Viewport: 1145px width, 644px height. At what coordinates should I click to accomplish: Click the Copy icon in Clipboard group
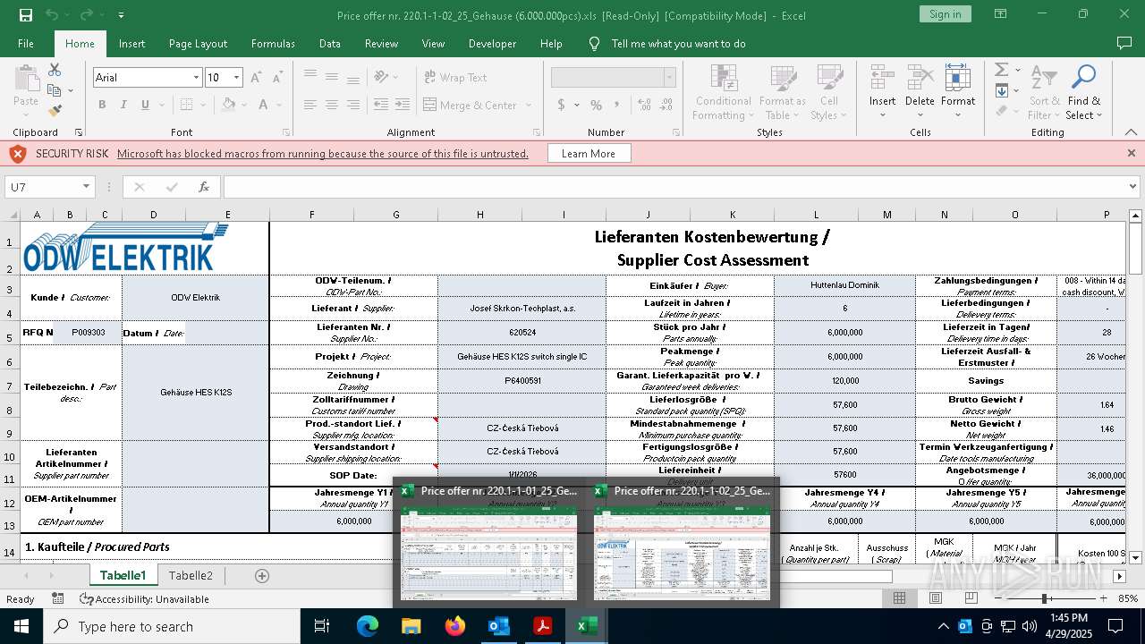(55, 90)
